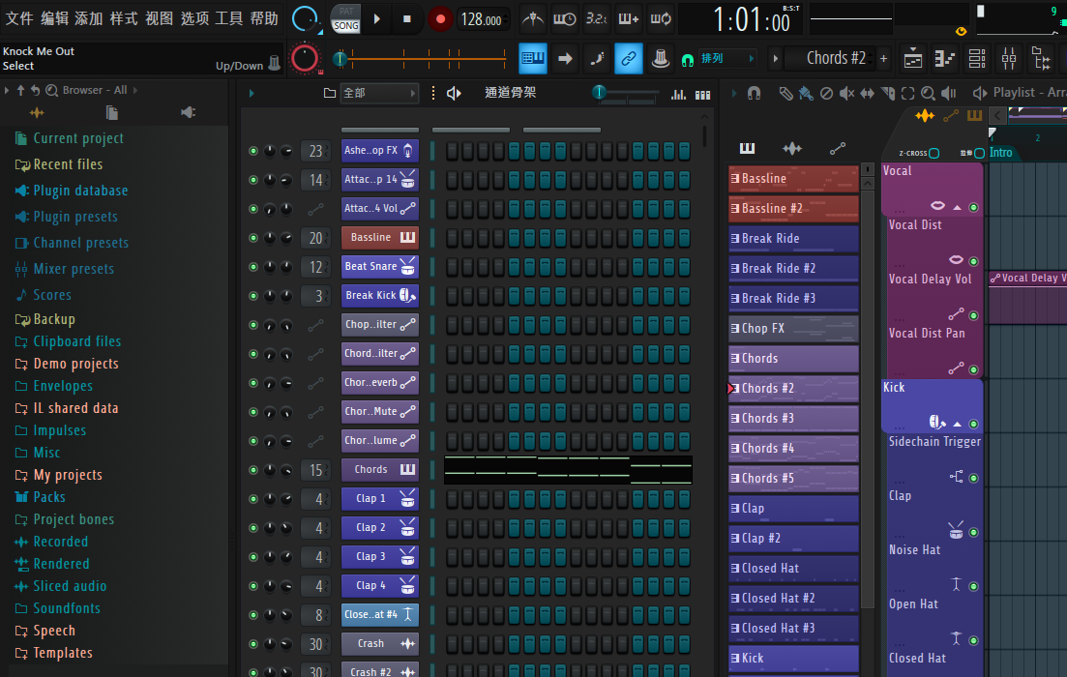
Task: Mute the Clap 1 channel
Action: click(253, 499)
